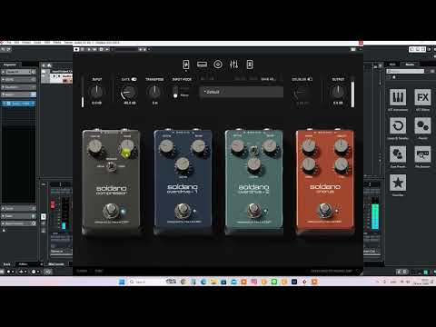Open the pre-effects pedals section icon

click(x=186, y=64)
